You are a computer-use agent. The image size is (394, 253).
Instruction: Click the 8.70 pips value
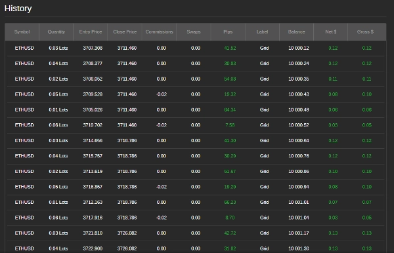pos(230,218)
